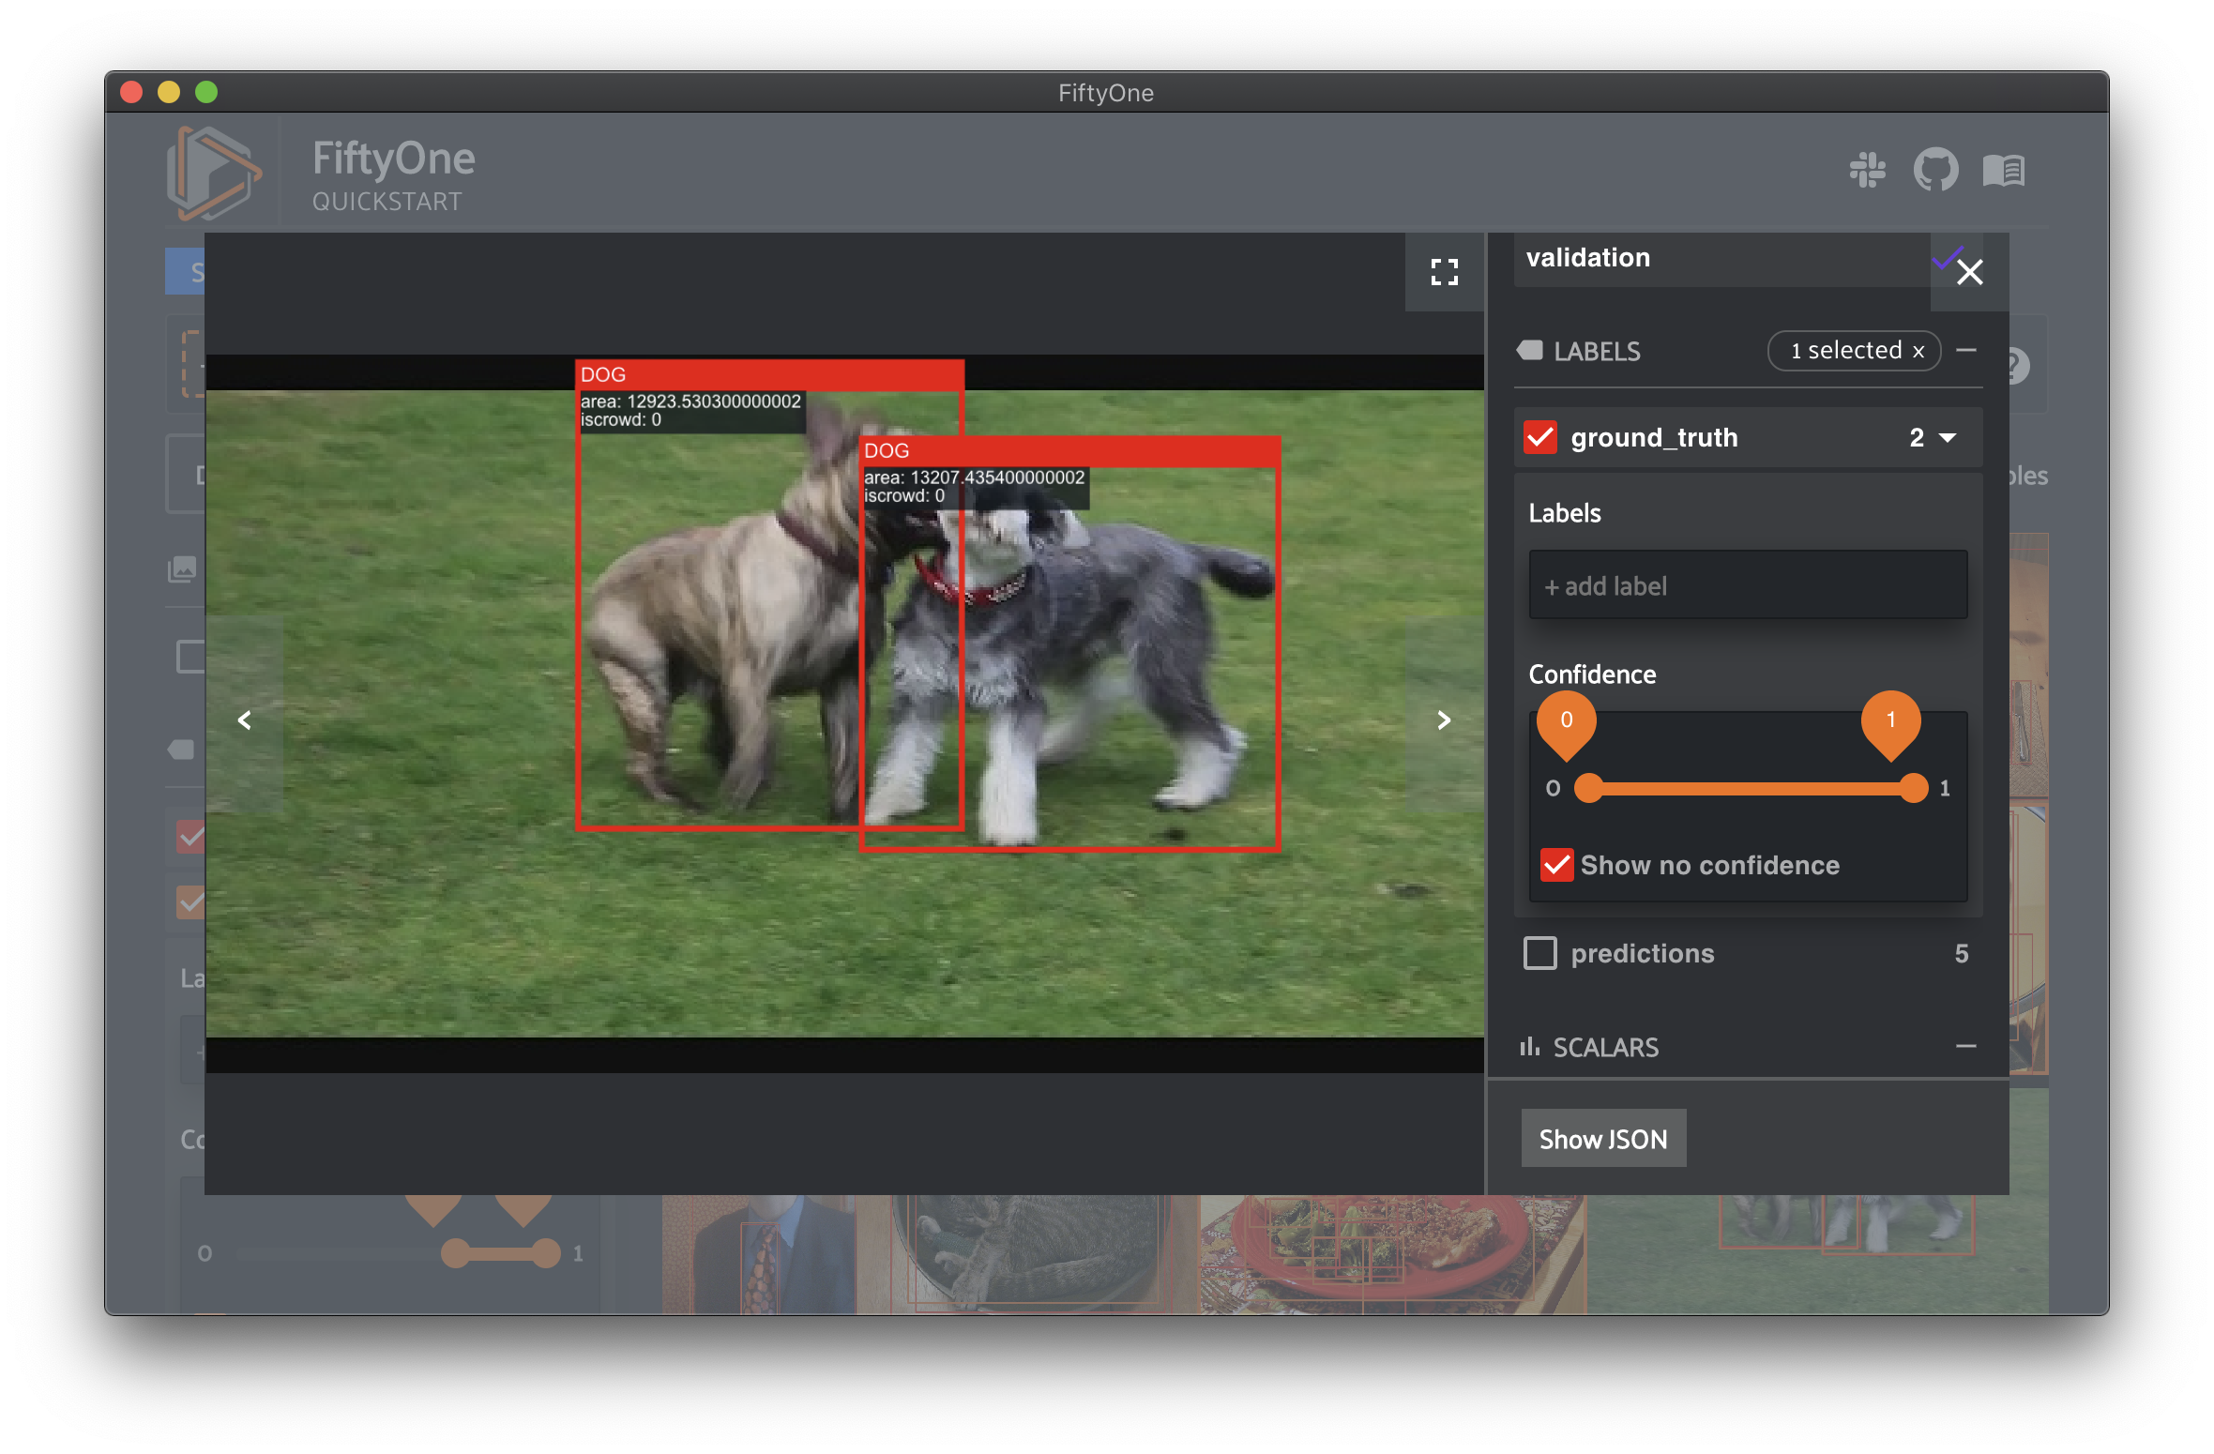
Task: Uncheck the ground_truth label checkbox
Action: [x=1540, y=437]
